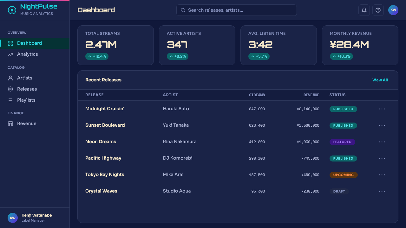Click the DRAFT status badge
The height and width of the screenshot is (228, 406).
pyautogui.click(x=339, y=191)
